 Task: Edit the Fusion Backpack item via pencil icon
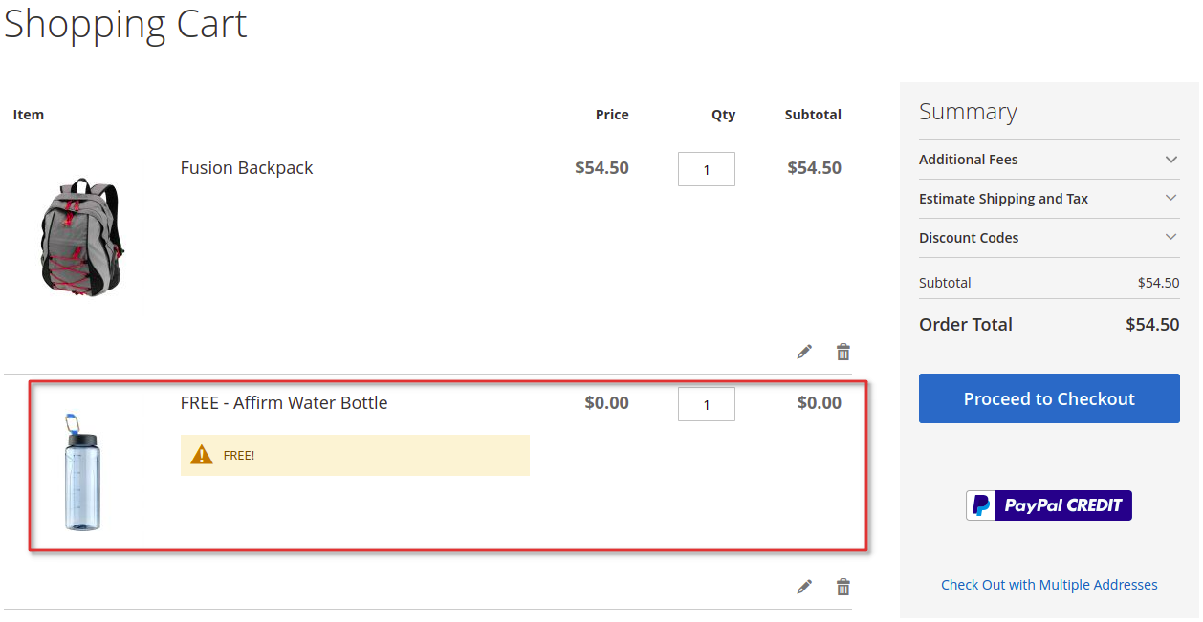click(x=804, y=352)
